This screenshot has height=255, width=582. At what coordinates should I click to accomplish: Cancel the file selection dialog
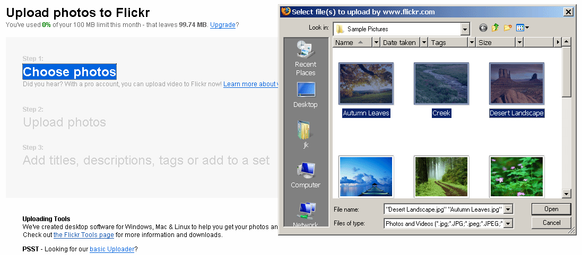tap(551, 223)
